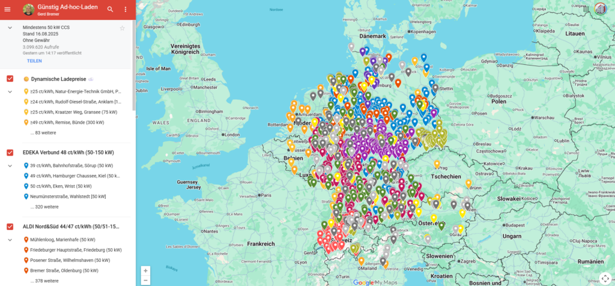Click the orange pin near Rotterdam
The width and height of the screenshot is (615, 286).
click(290, 127)
